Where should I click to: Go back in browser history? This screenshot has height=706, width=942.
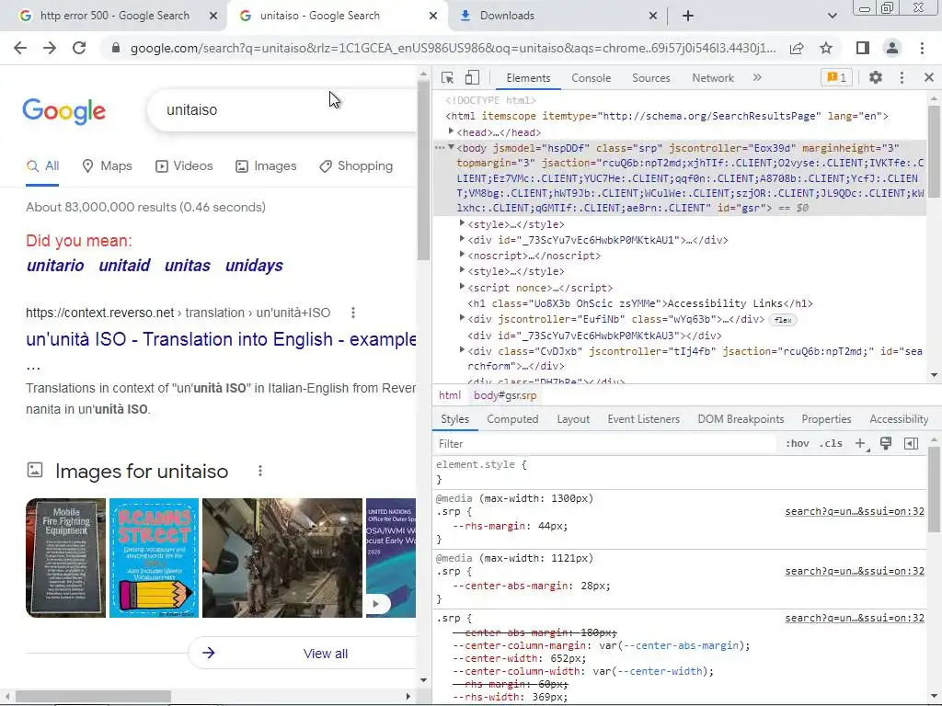coord(20,48)
